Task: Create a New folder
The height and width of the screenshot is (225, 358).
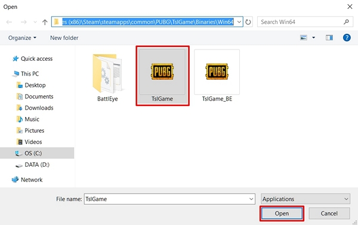Action: (x=64, y=38)
